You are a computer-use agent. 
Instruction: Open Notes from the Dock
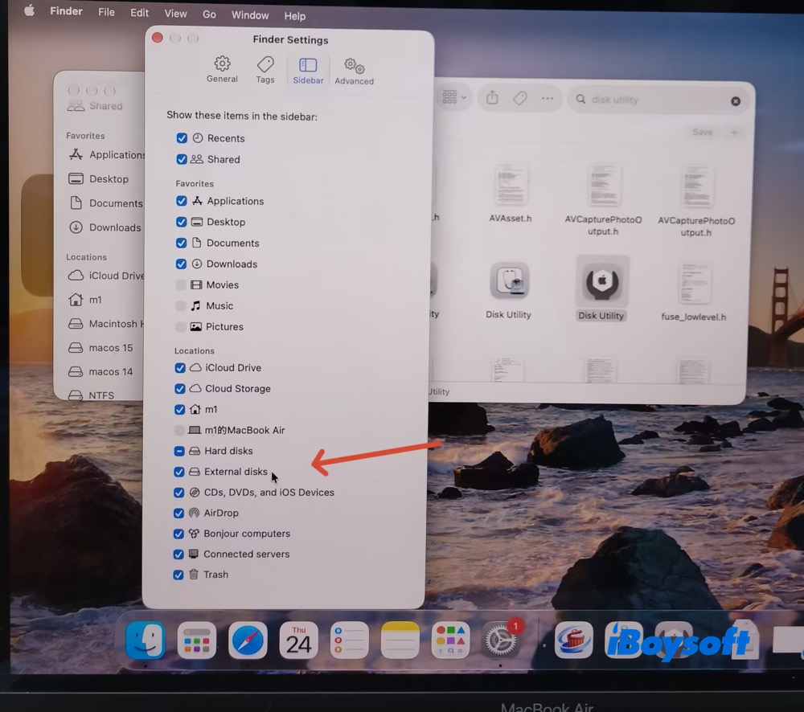(400, 640)
